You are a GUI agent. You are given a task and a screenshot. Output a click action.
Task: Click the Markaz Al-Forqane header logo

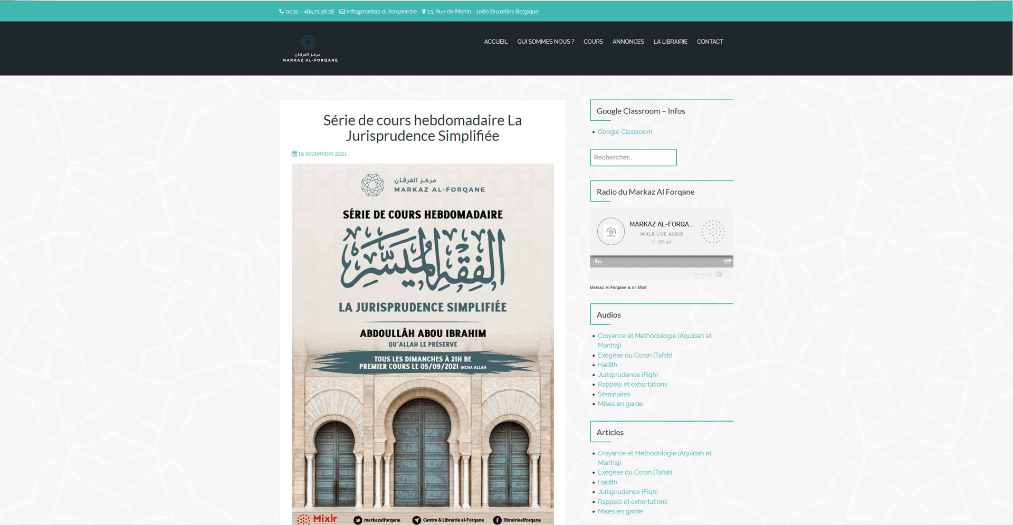pos(310,49)
